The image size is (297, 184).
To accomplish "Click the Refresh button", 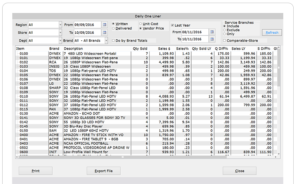I will click(272, 33).
